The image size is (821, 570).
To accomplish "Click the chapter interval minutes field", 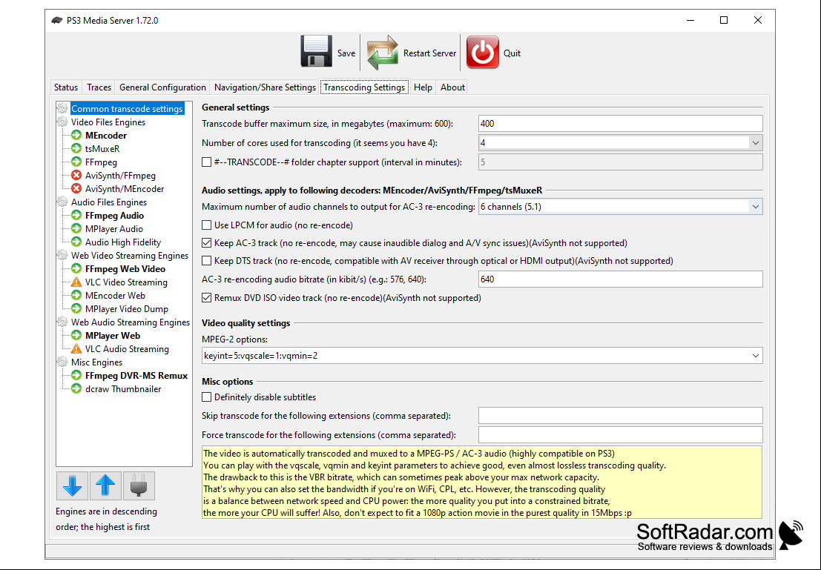I will (x=621, y=162).
